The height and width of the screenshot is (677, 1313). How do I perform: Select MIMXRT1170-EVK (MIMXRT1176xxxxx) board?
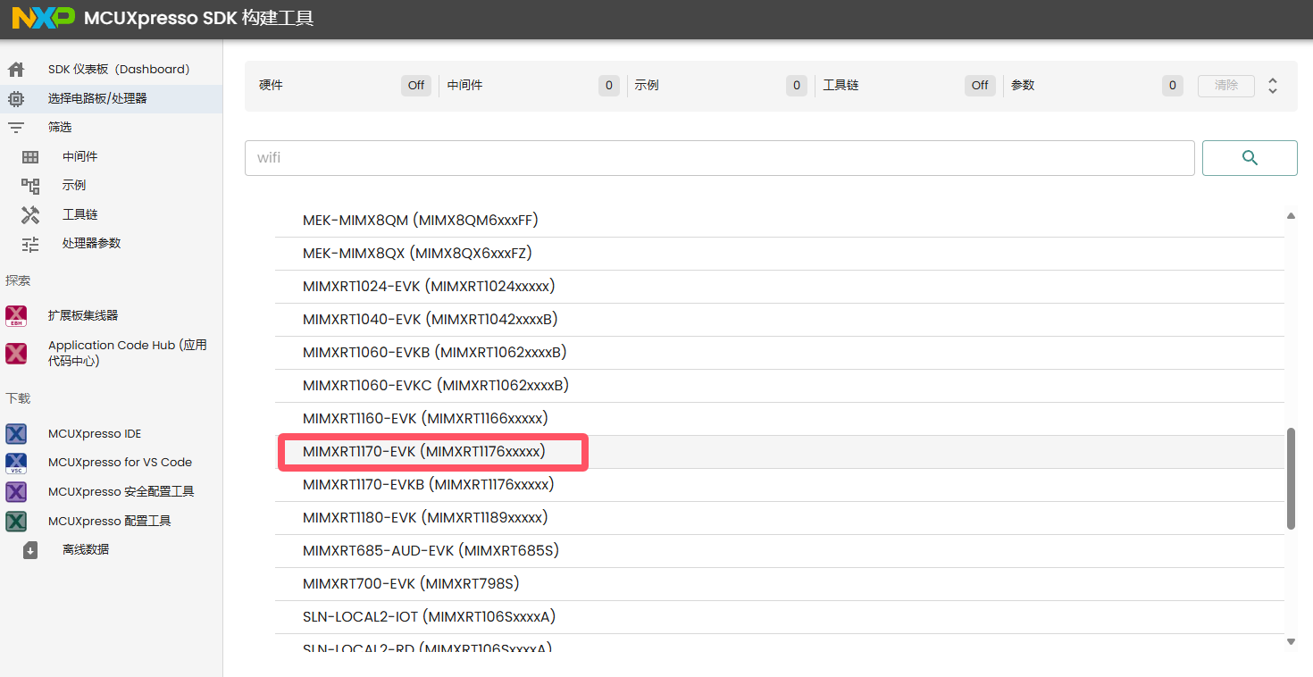coord(780,452)
